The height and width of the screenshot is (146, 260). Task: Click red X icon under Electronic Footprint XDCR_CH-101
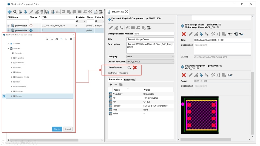(x=184, y=75)
